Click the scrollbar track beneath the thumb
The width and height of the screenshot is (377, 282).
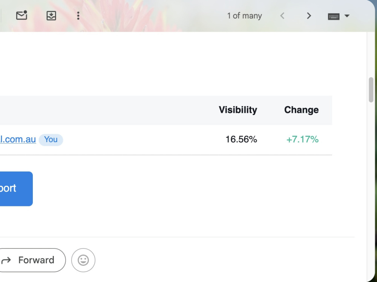[x=371, y=192]
